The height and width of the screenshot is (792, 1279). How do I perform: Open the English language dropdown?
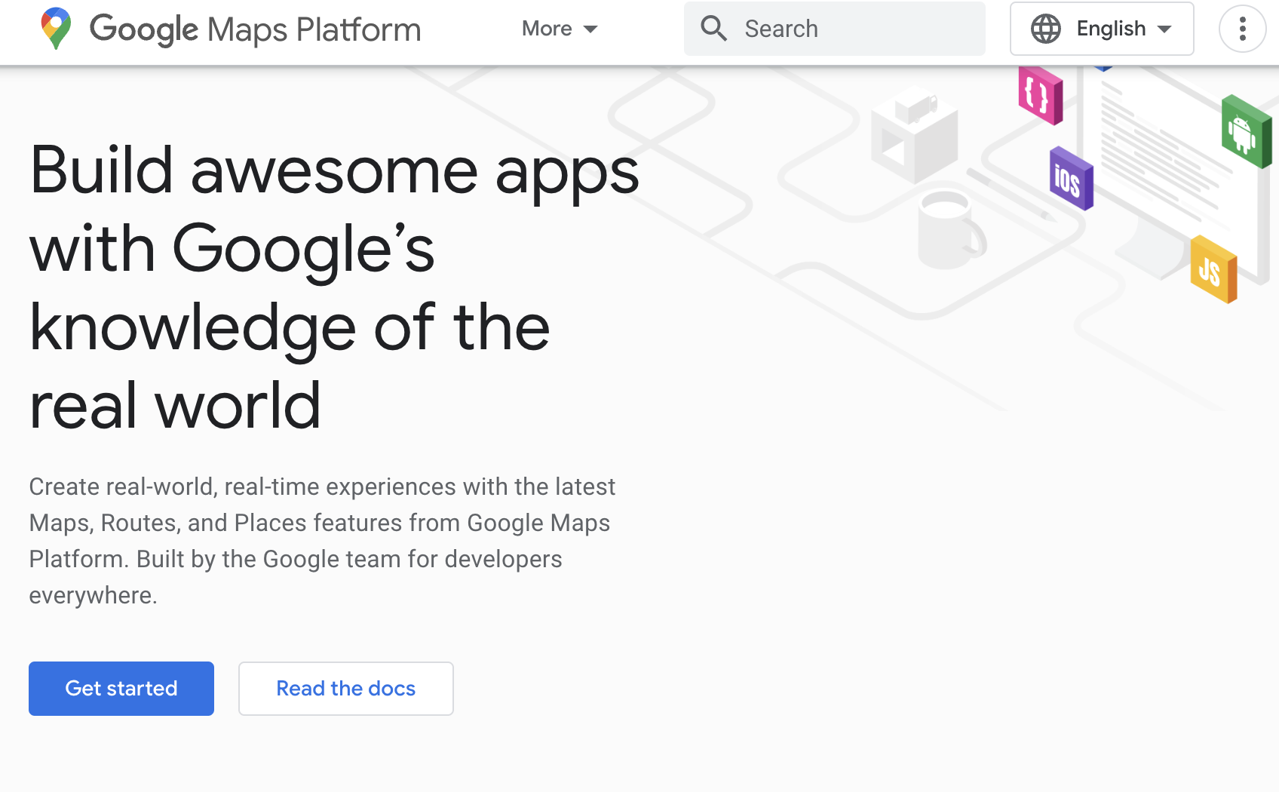coord(1102,29)
